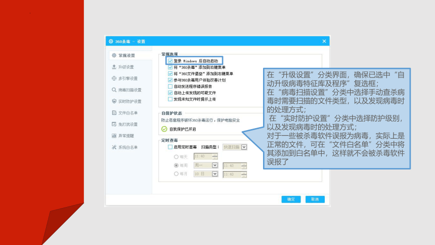Select the 每天 radio button
This screenshot has height=245, width=435.
176,156
